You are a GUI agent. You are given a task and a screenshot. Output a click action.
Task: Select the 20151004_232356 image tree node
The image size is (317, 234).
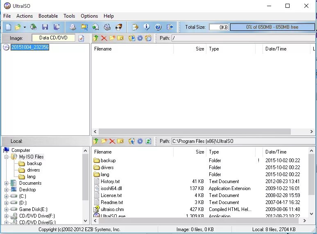(30, 47)
